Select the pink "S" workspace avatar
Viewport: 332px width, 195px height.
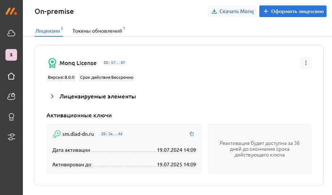coord(11,55)
